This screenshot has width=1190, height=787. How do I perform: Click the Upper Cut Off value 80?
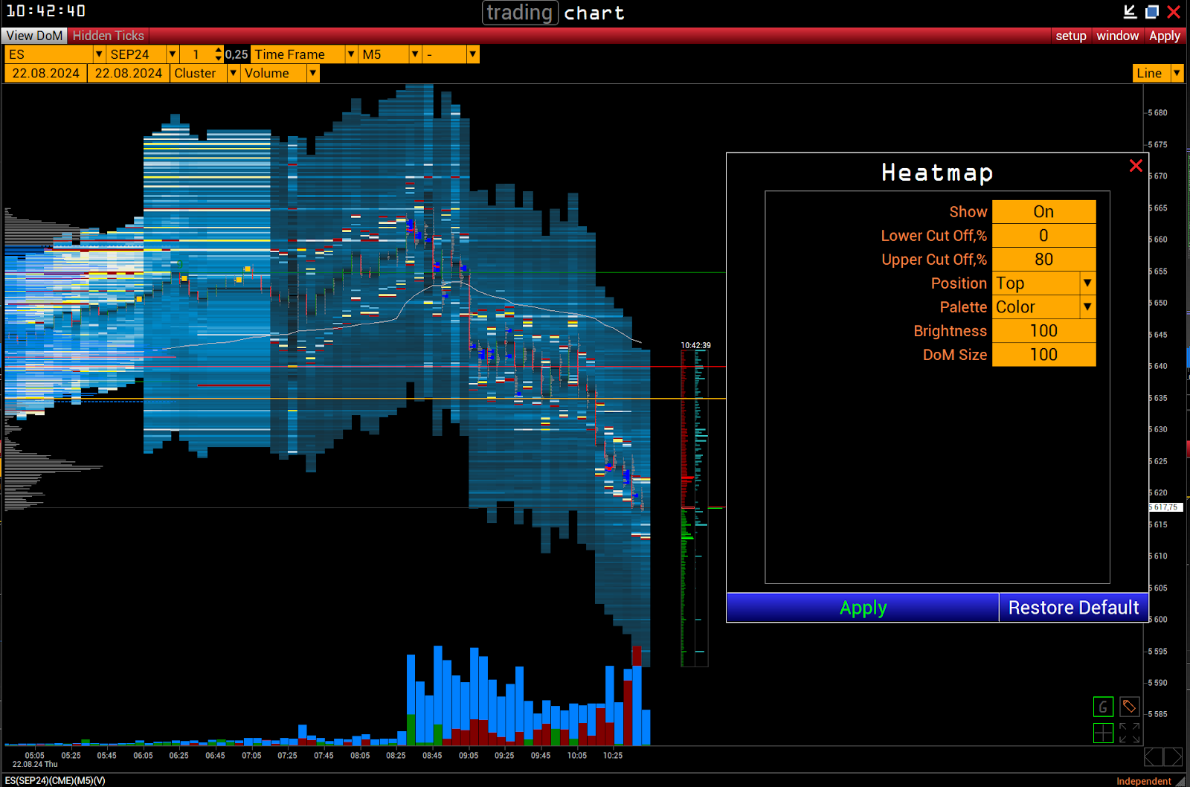click(x=1043, y=260)
